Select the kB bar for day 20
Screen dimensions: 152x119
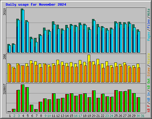point(94,101)
